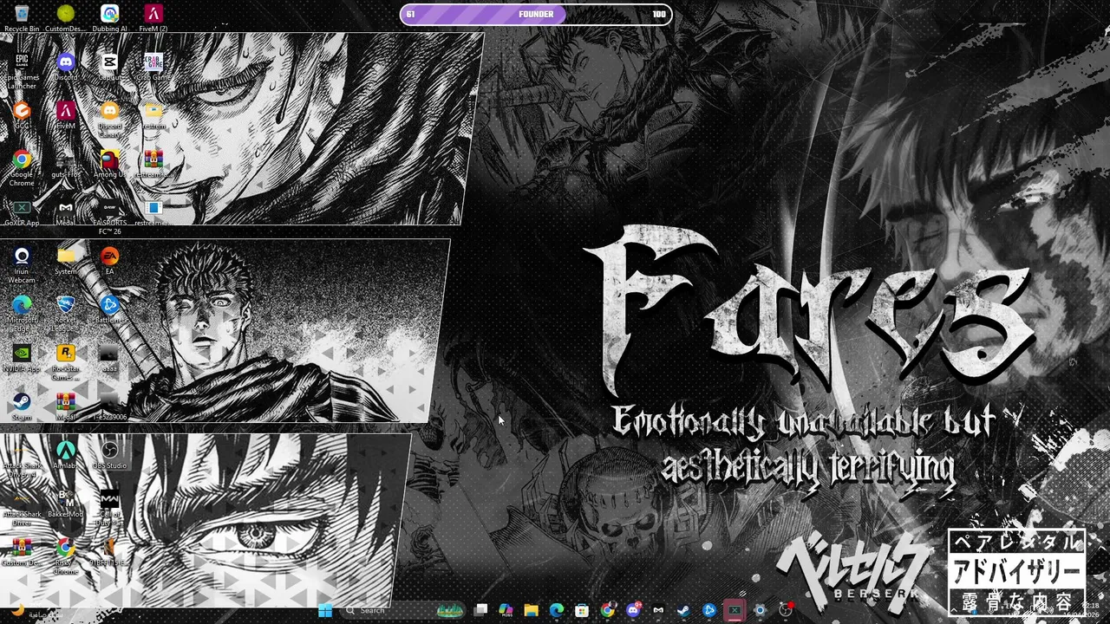This screenshot has height=624, width=1110.
Task: Click the FOUNDER progress bar overlay
Action: coord(536,14)
